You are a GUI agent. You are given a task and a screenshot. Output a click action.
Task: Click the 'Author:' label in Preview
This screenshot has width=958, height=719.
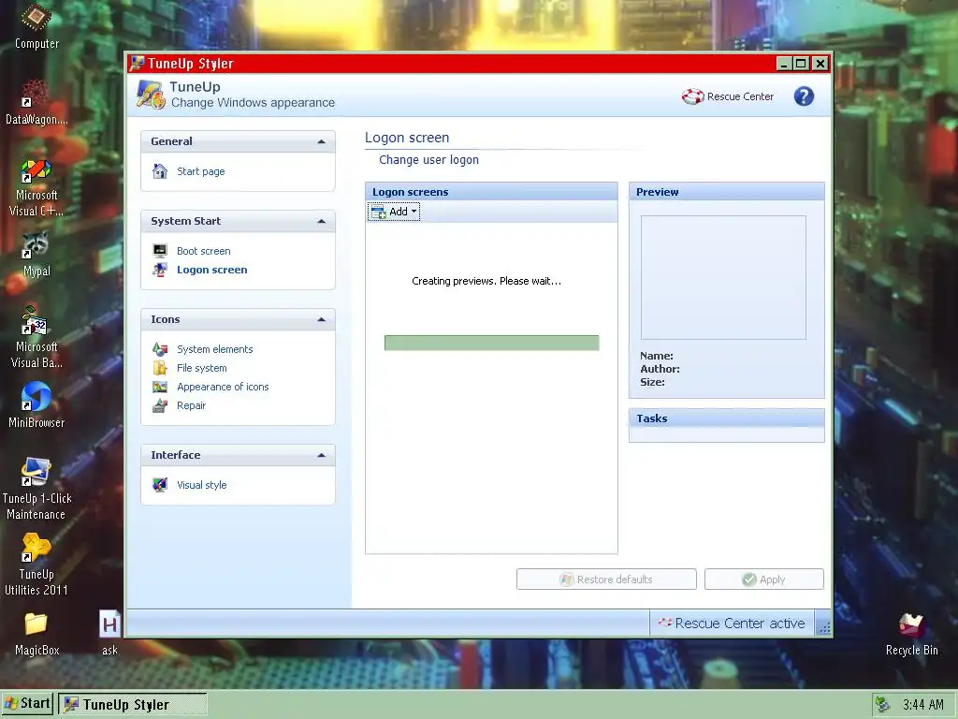(660, 369)
